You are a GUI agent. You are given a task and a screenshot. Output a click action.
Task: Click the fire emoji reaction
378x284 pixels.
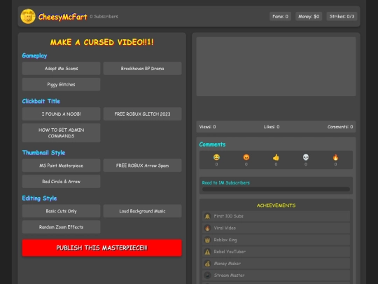(335, 158)
